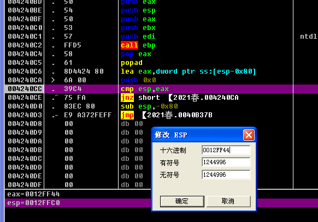Select the pop eax instruction
This screenshot has height=222, width=318.
click(136, 54)
